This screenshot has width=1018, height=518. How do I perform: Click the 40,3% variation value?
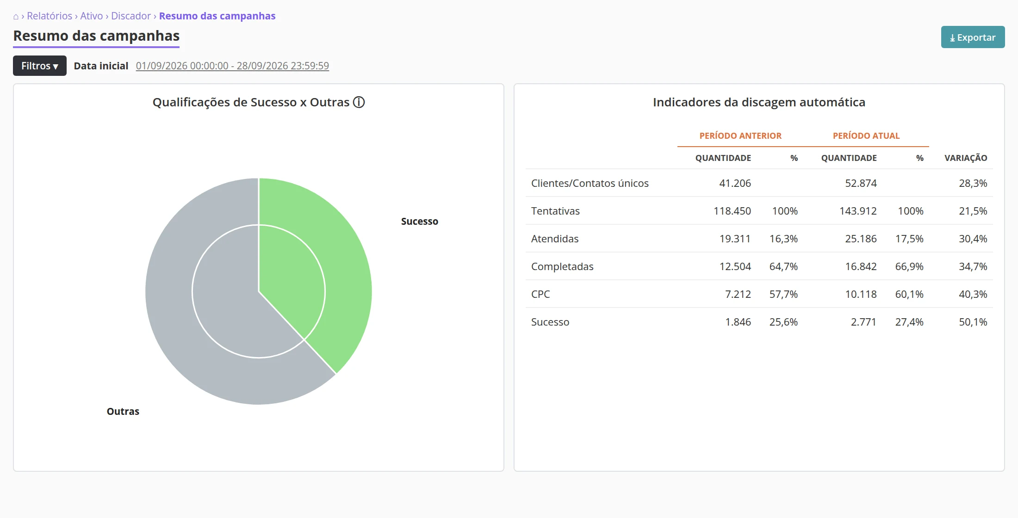pos(973,294)
